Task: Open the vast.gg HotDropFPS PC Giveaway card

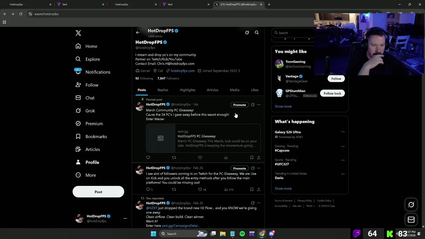Action: 203,138
